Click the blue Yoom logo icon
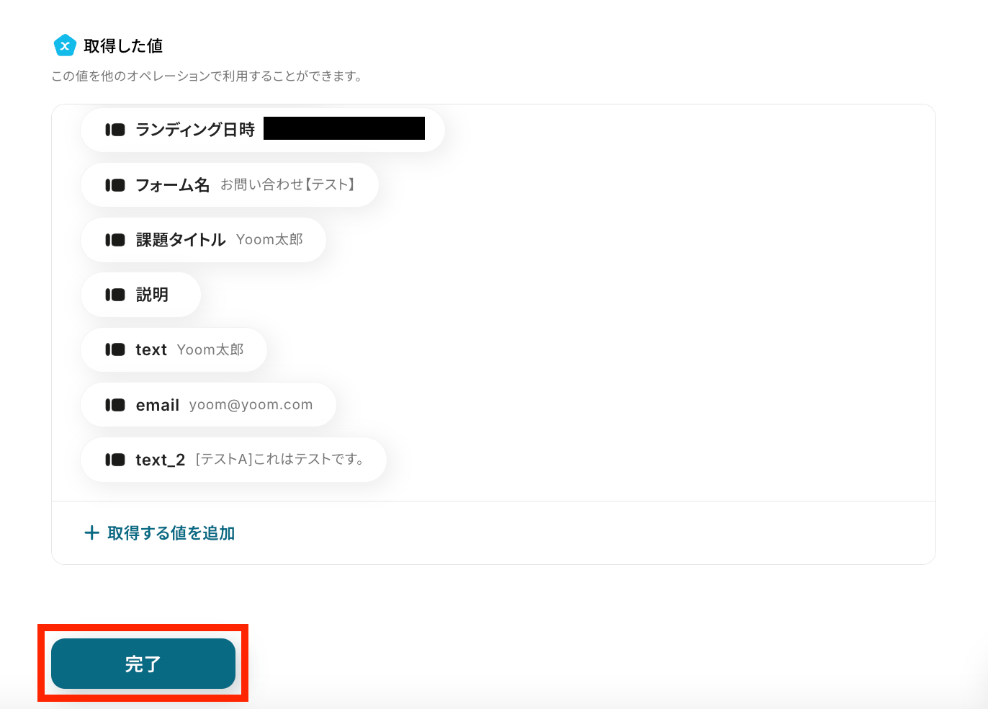The image size is (988, 709). [65, 45]
